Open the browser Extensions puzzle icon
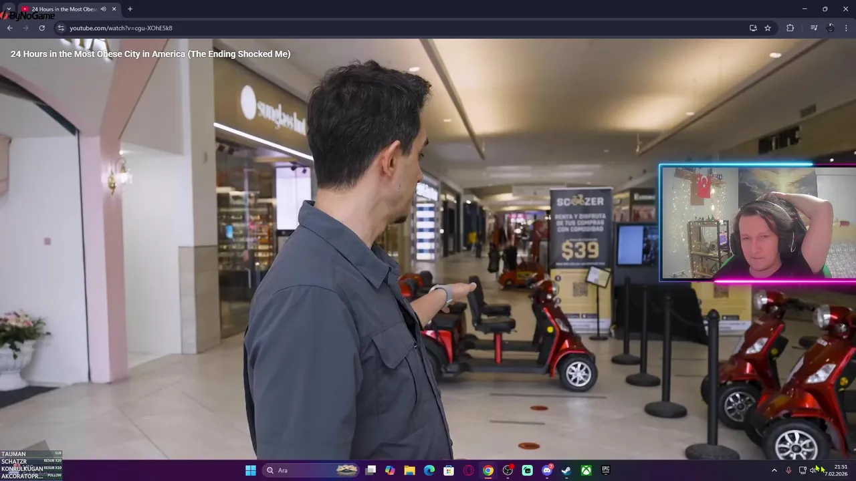This screenshot has height=481, width=856. (790, 28)
